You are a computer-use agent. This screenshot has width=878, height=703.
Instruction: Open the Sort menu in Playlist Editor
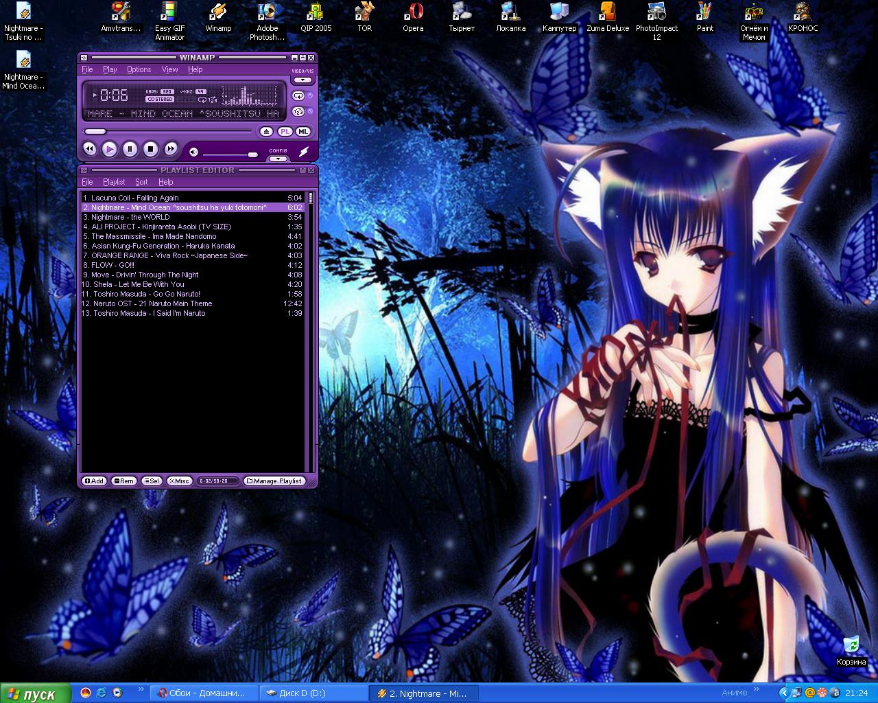(141, 182)
